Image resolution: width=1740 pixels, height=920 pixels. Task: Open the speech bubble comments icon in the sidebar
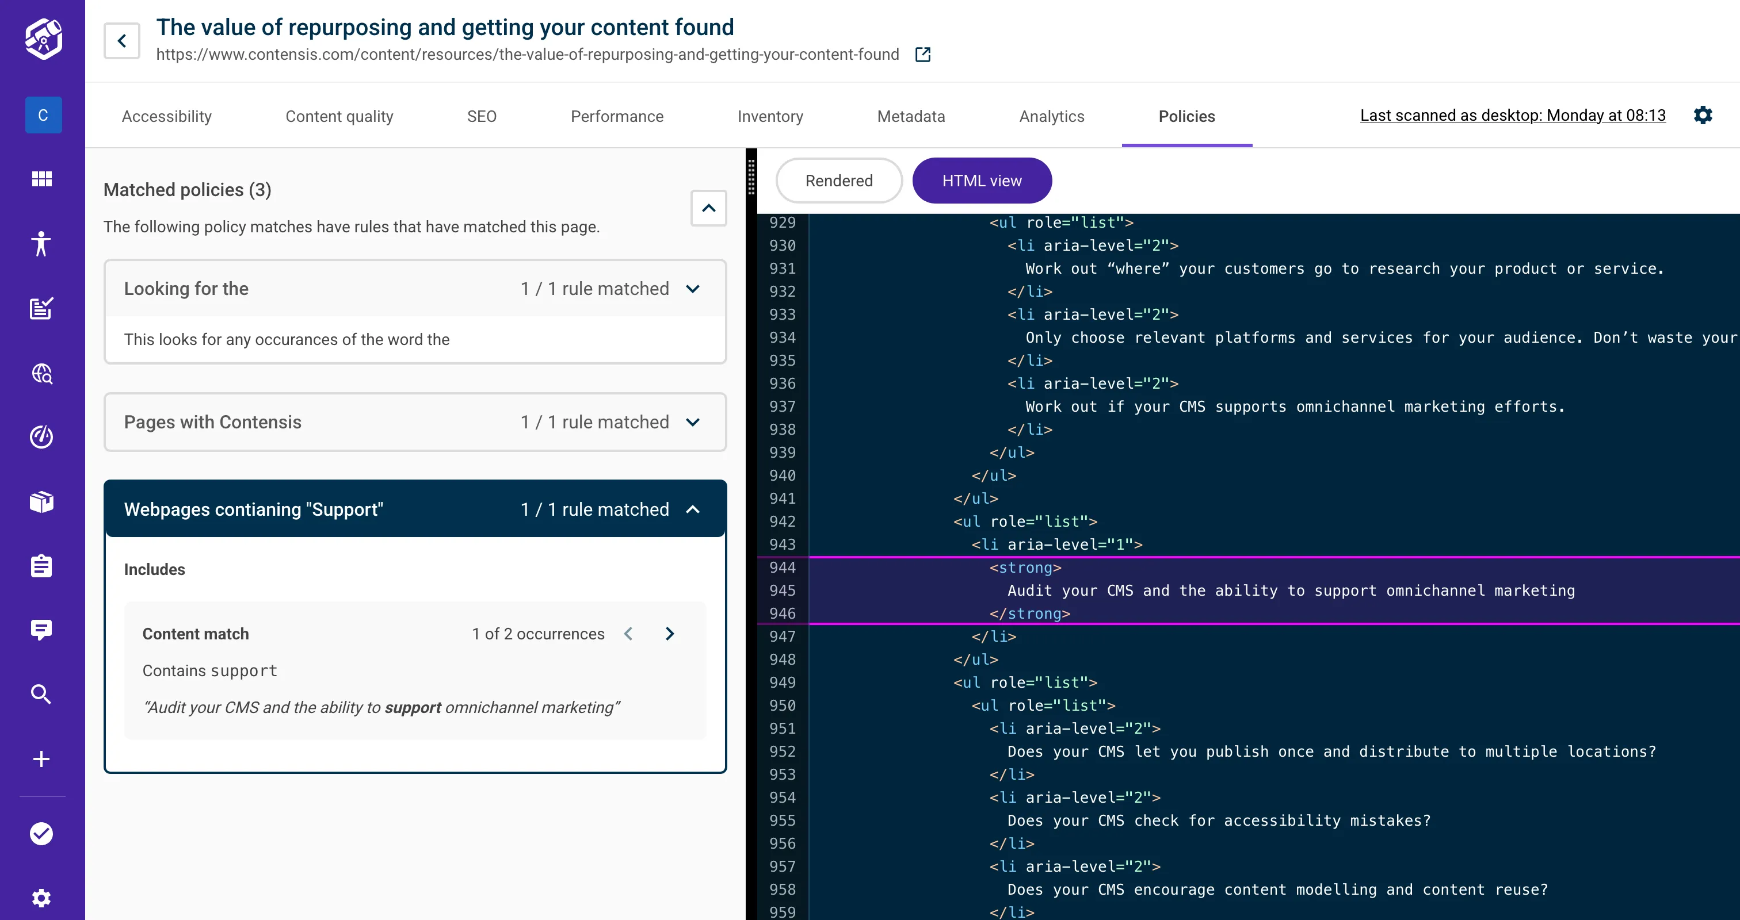click(42, 630)
